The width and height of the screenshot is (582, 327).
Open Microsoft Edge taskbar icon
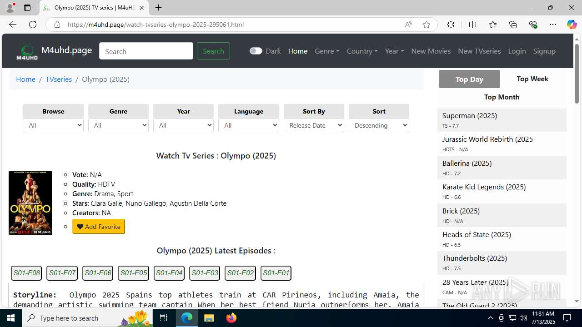[187, 318]
